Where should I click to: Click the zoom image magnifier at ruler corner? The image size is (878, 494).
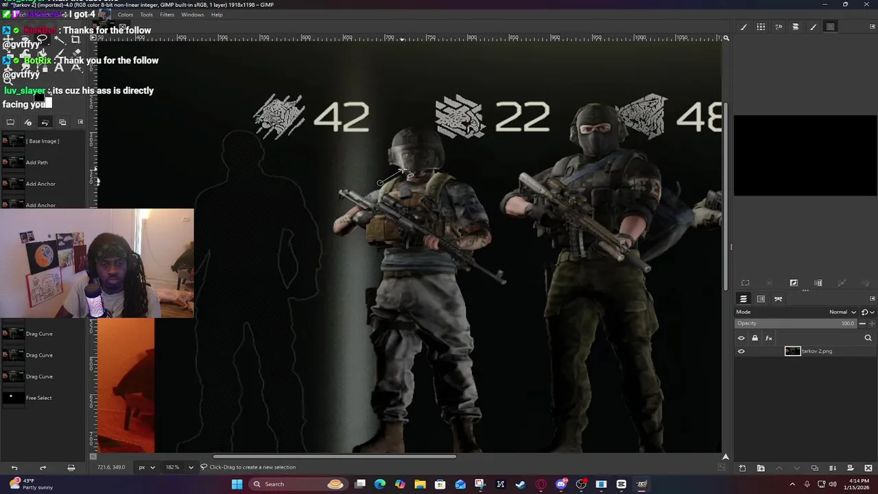pos(726,38)
